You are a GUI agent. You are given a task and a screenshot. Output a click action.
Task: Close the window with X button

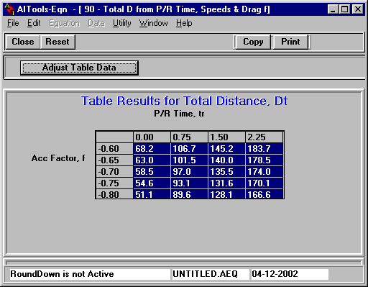coord(358,9)
